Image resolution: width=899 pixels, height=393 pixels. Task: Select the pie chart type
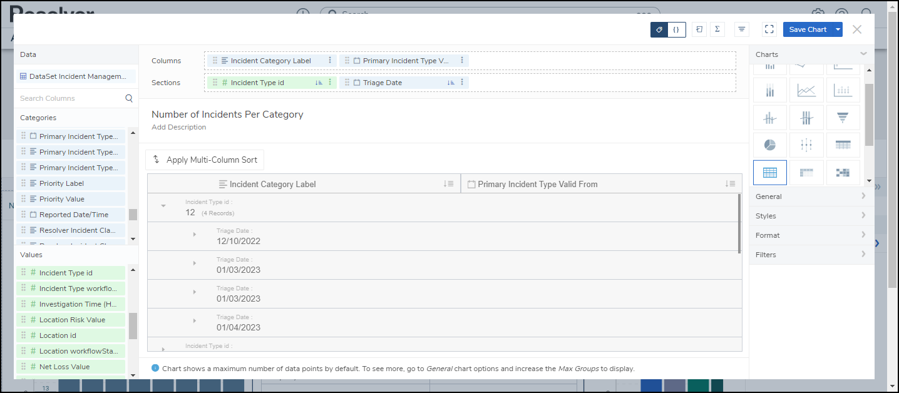(x=770, y=145)
